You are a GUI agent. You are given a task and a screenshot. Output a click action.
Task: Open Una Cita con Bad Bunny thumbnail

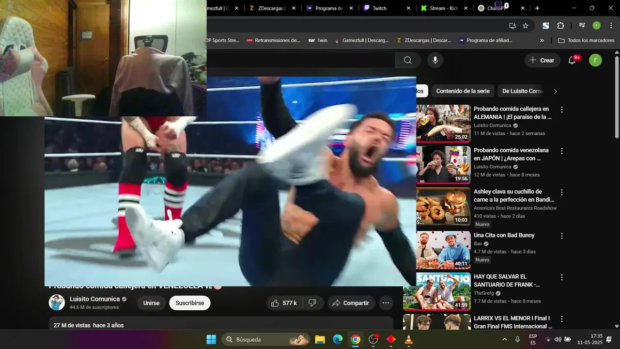click(x=443, y=249)
